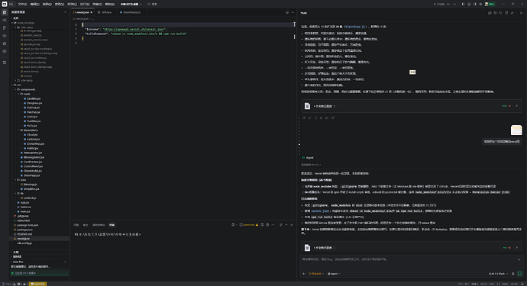Open the 编辑 menu
527x286 pixels.
34,4
